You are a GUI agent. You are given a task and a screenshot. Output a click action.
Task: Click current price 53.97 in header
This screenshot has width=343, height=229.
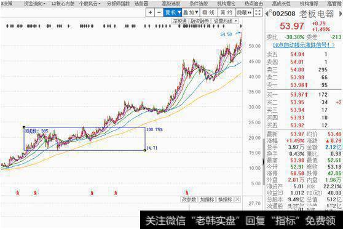coord(292,26)
